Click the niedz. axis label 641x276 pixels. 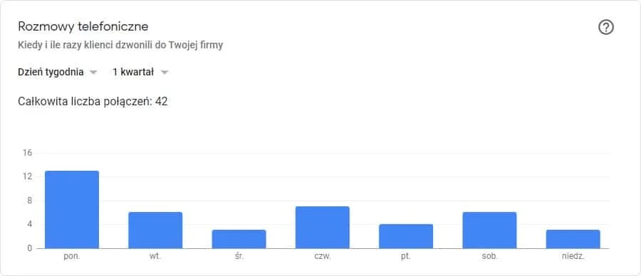pos(573,258)
